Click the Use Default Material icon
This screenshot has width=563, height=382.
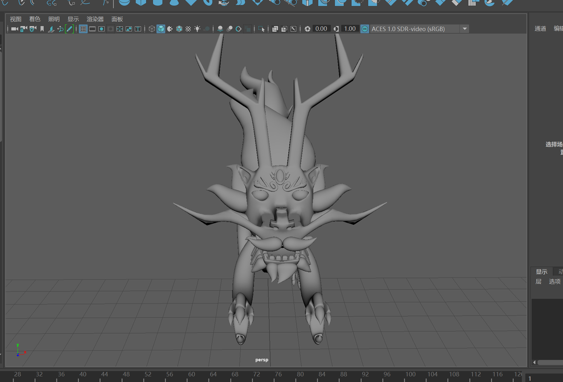point(170,29)
